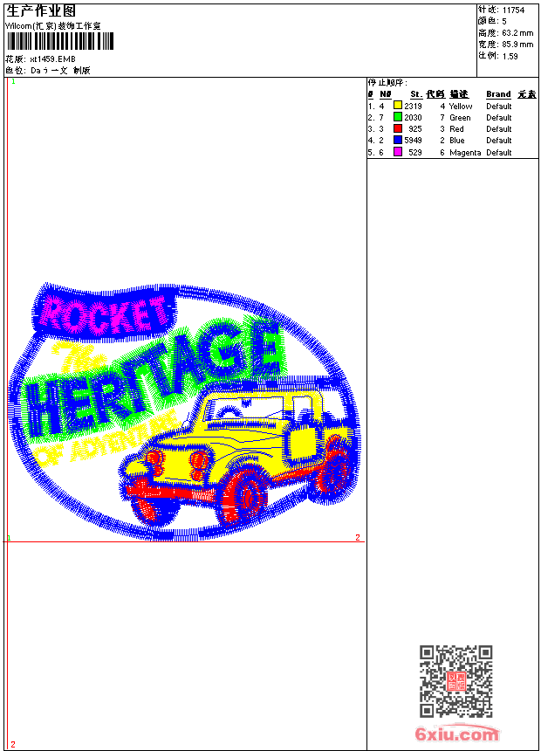Screen dimensions: 541x751
Task: Select the file name 'xt1459.EMB'
Action: pyautogui.click(x=52, y=59)
